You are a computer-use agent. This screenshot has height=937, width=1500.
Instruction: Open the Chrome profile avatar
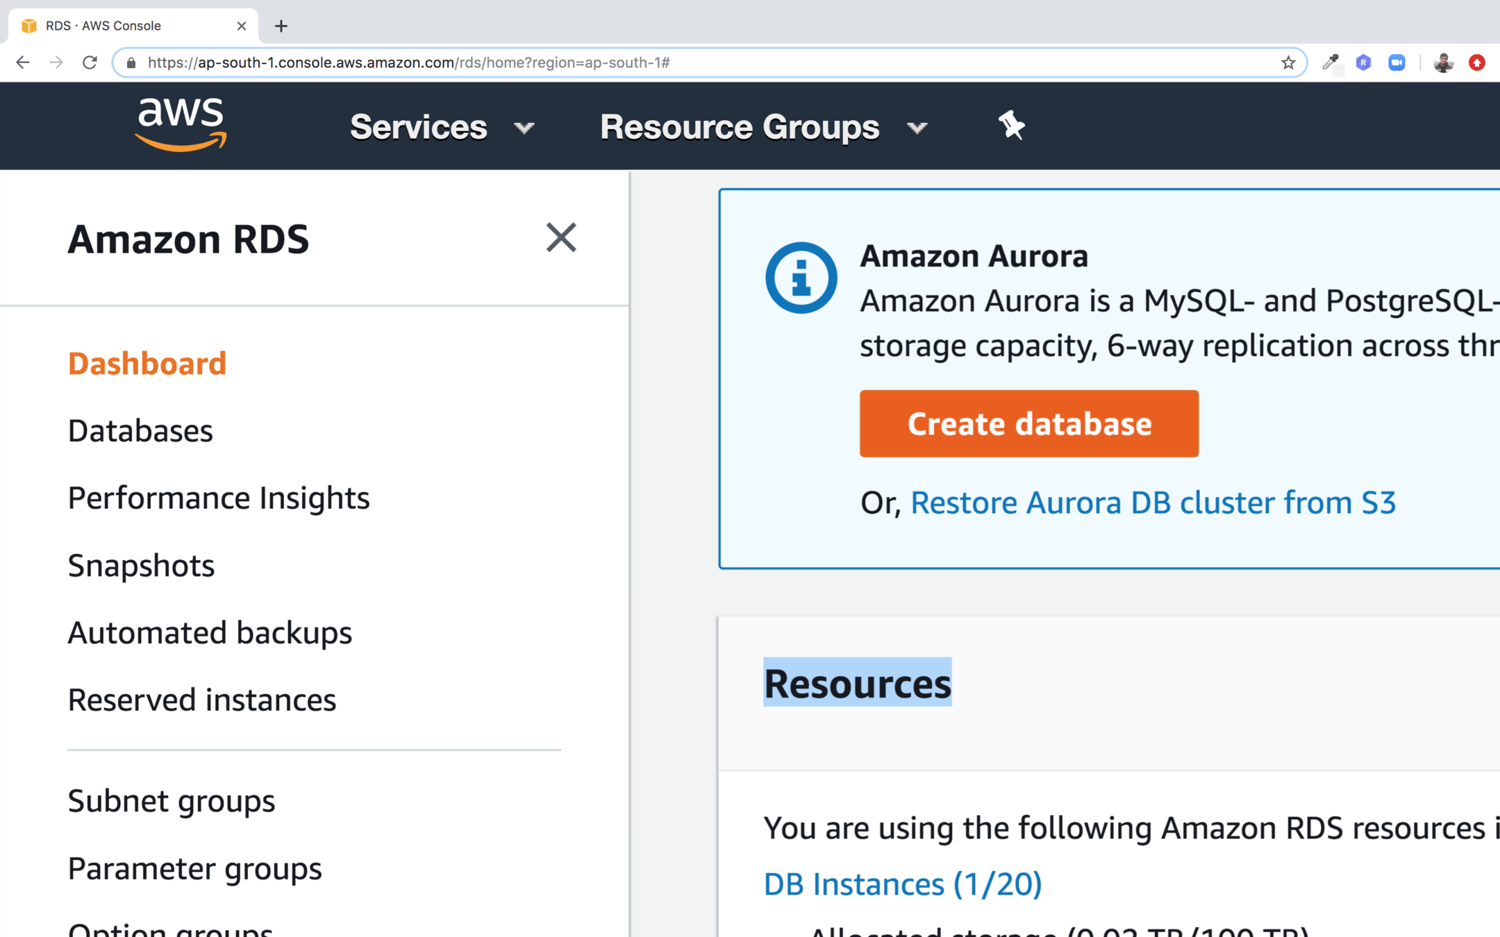coord(1443,62)
